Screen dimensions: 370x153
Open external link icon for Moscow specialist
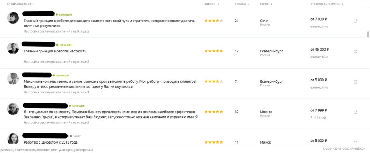pyautogui.click(x=356, y=112)
